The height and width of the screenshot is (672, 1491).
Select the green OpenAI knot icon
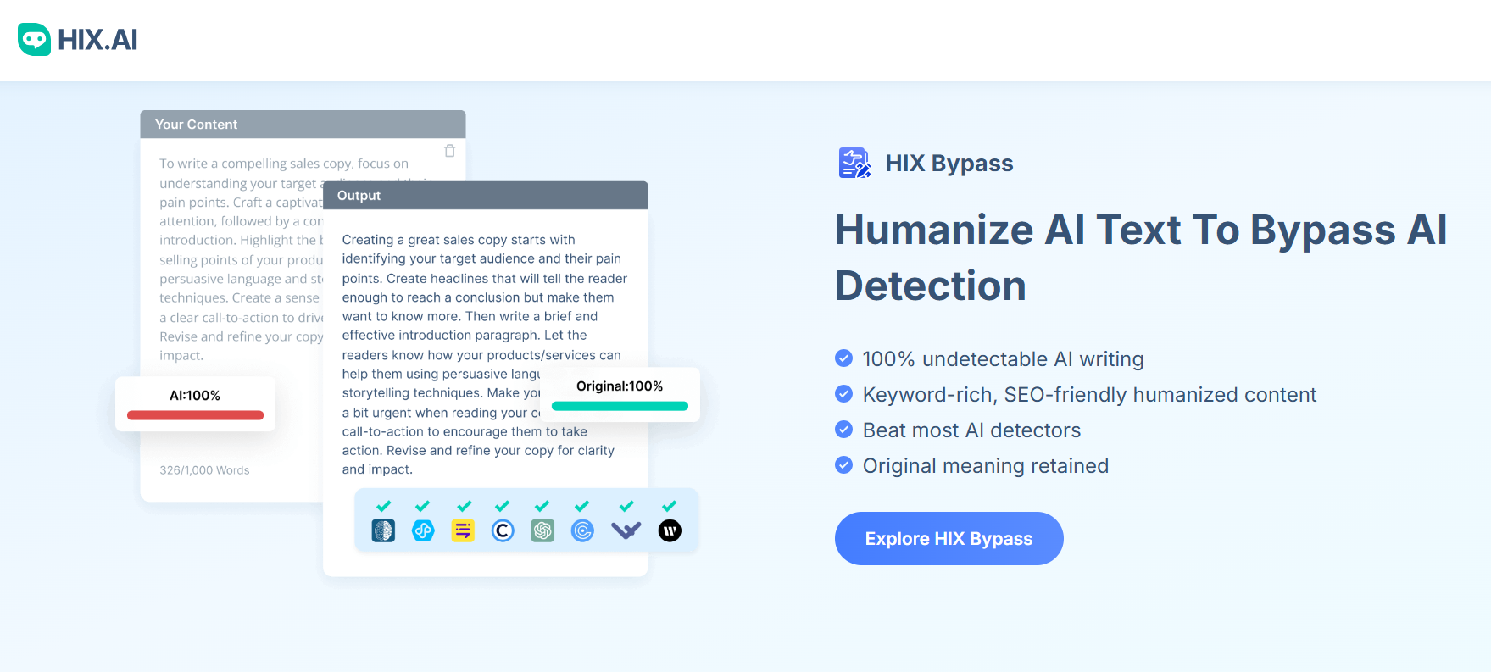click(x=542, y=530)
